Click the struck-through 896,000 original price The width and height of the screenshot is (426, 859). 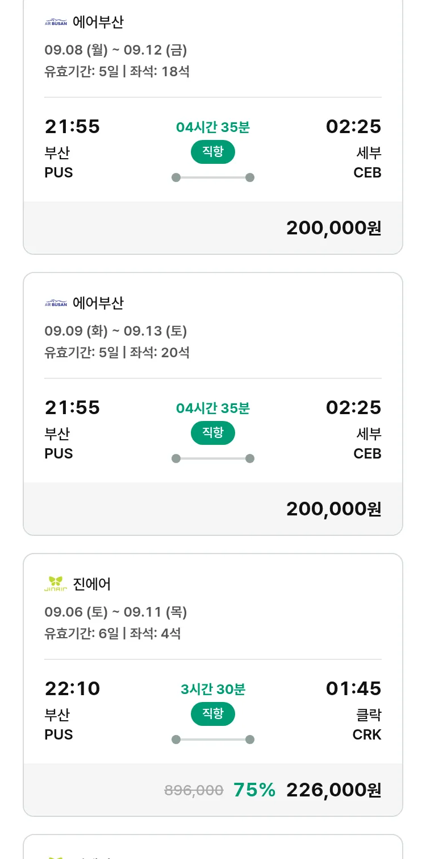pyautogui.click(x=194, y=790)
